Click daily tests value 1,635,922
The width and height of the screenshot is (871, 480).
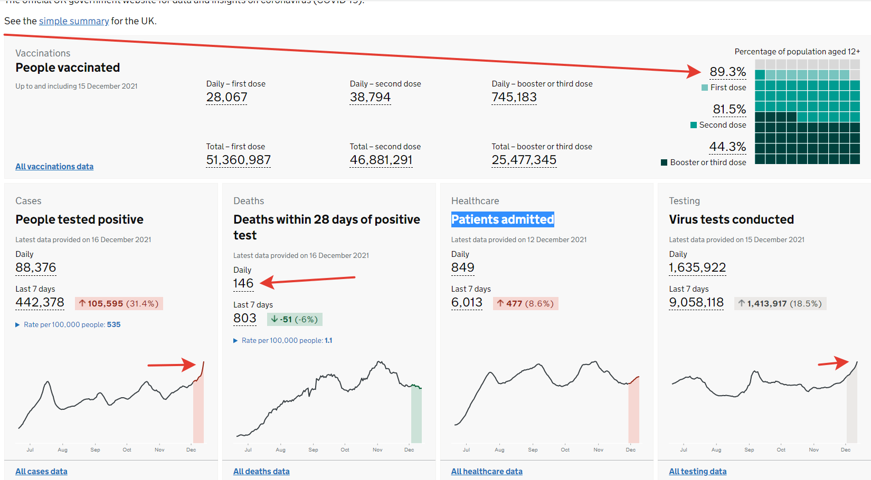pos(697,268)
